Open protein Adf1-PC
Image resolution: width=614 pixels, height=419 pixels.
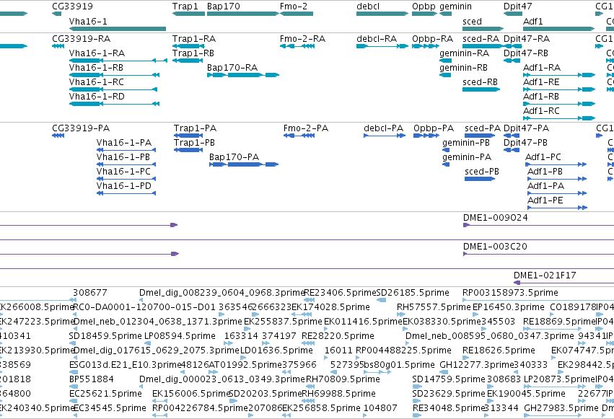click(x=543, y=157)
